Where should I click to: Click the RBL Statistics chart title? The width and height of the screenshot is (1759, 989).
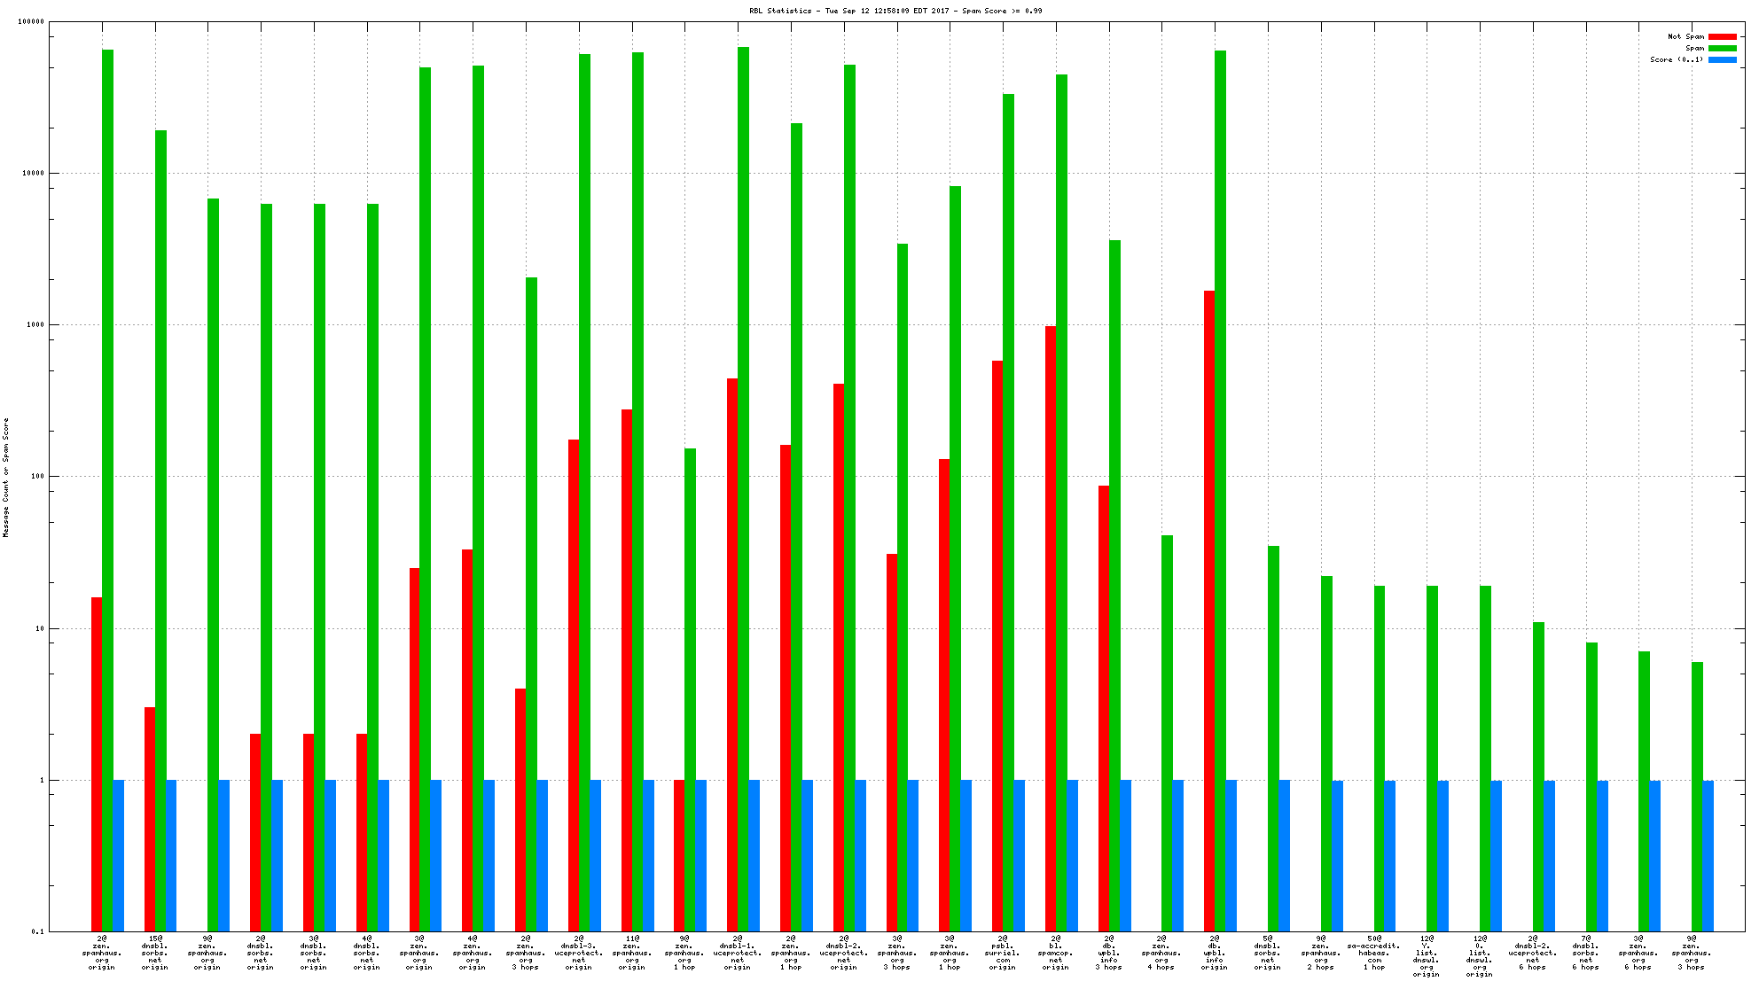(x=895, y=11)
